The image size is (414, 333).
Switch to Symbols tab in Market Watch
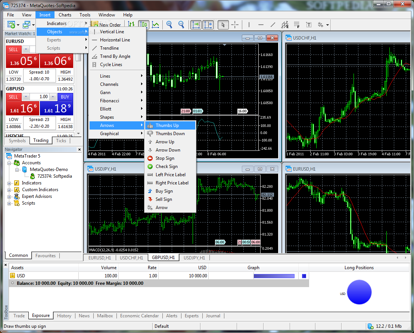pyautogui.click(x=18, y=141)
